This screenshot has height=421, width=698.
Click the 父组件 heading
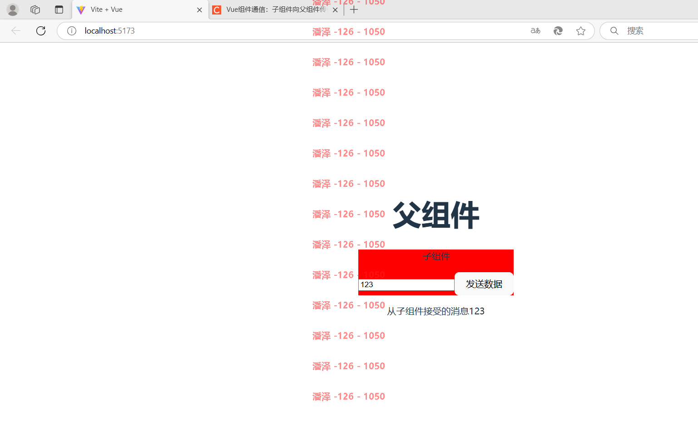[x=436, y=215]
